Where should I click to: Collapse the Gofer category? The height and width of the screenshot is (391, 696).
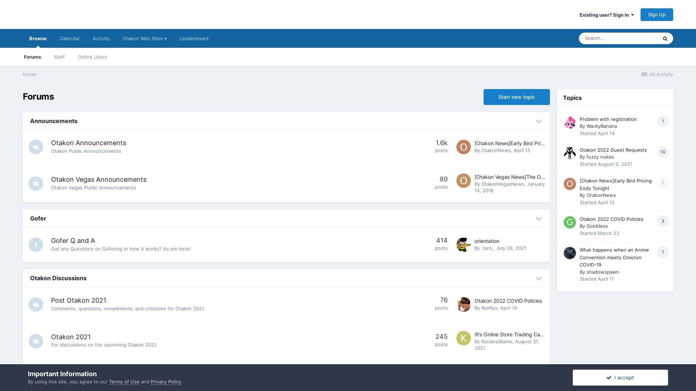(x=539, y=219)
